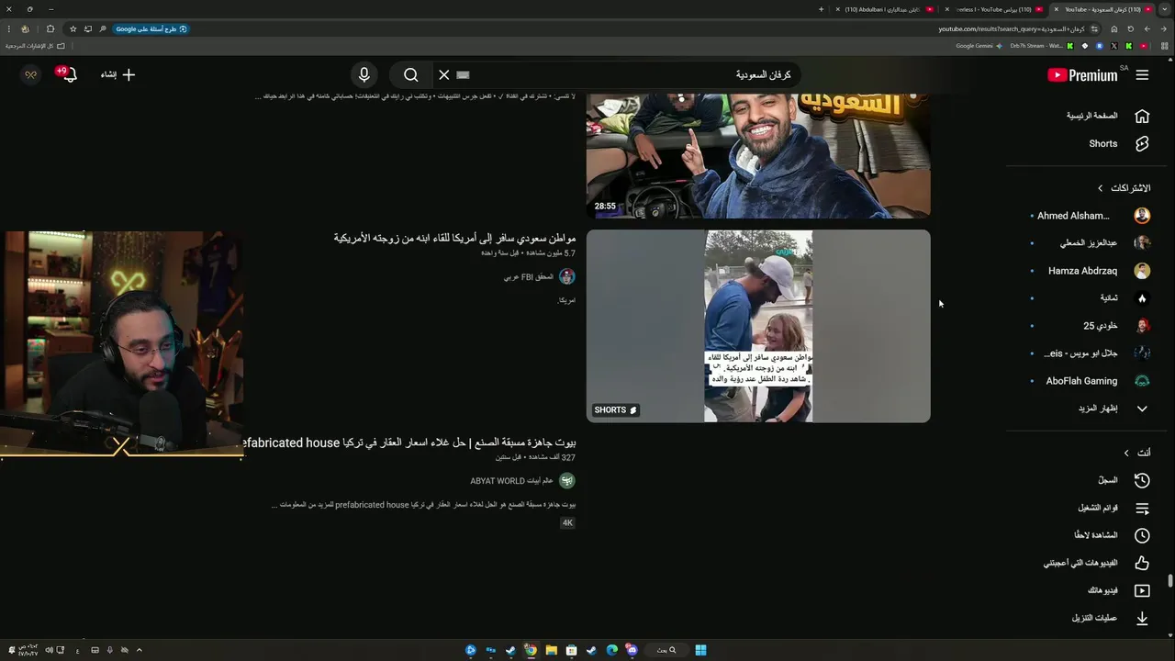
Task: Switch to the كرفان السعودية - YouTube browser tab
Action: (x=1102, y=9)
